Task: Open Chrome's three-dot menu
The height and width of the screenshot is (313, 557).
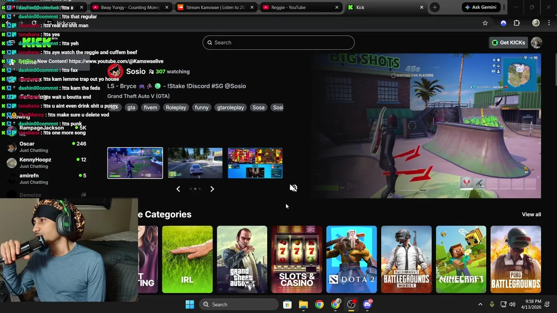Action: click(549, 23)
